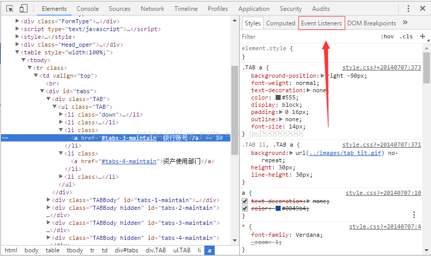The width and height of the screenshot is (431, 256).
Task: Close the DevTools panel
Action: click(423, 8)
